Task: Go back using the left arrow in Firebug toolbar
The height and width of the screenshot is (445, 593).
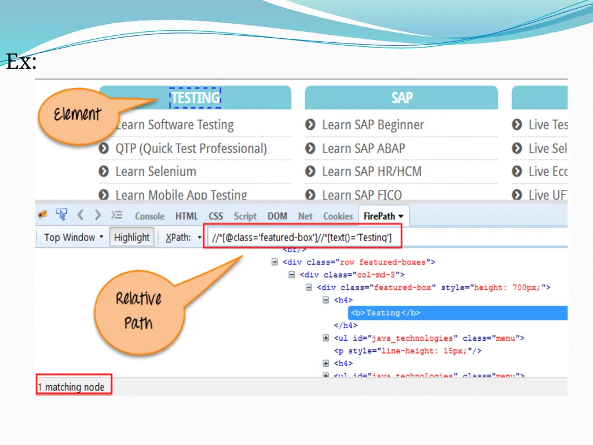Action: (80, 215)
